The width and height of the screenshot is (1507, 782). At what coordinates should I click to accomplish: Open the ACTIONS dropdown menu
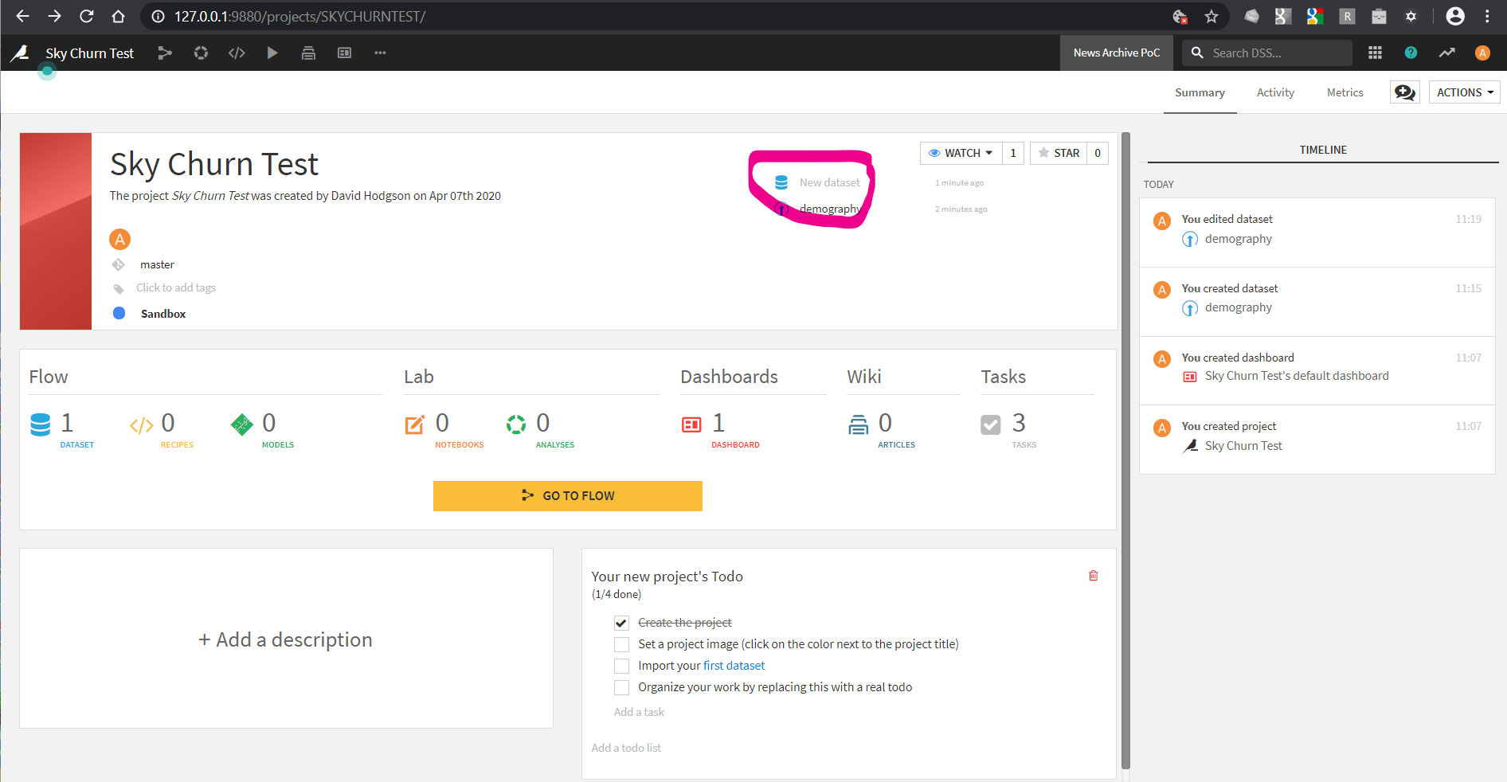pyautogui.click(x=1464, y=92)
